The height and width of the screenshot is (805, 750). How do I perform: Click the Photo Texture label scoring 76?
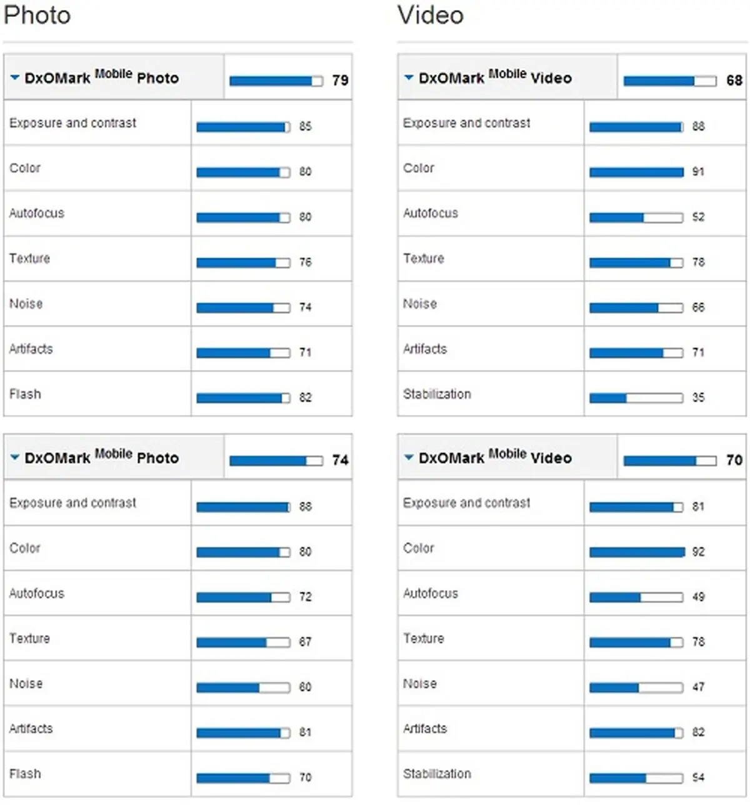click(x=29, y=258)
